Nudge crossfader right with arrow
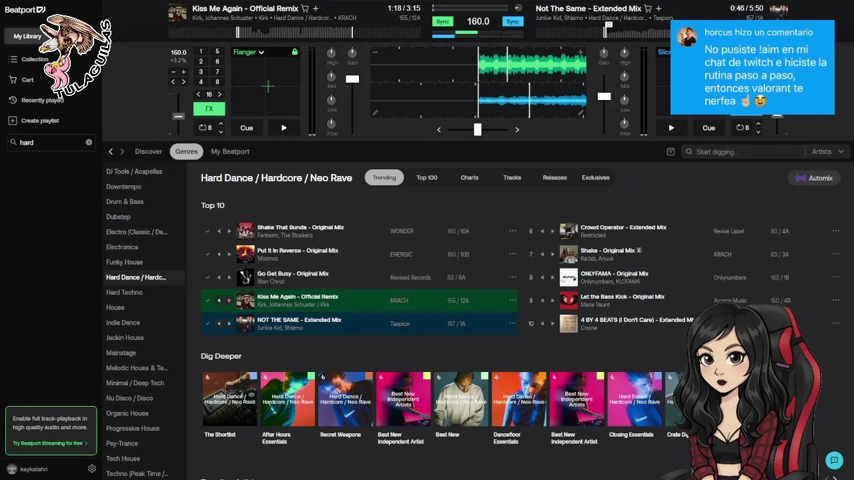 click(x=517, y=130)
